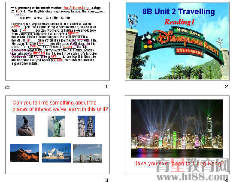The width and height of the screenshot is (236, 182).
Task: Click the www.ht88.com watermark
Action: coord(192,177)
